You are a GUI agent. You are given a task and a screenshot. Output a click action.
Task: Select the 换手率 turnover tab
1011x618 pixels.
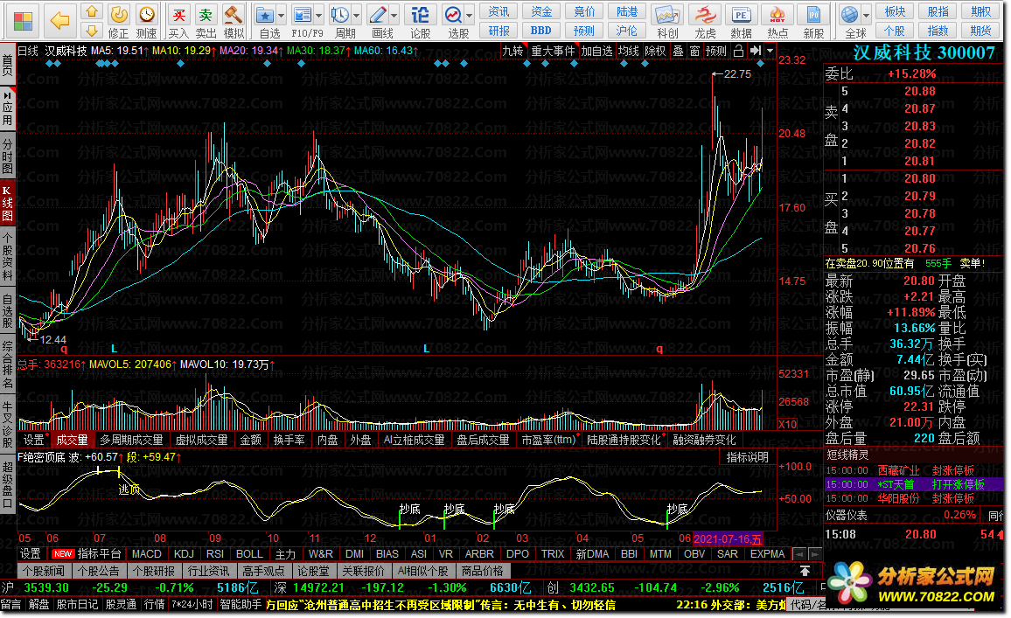[289, 441]
